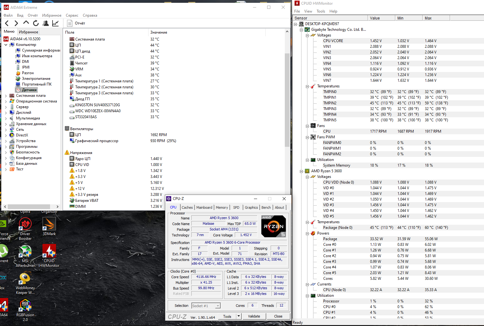The height and width of the screenshot is (326, 484).
Task: Collapse the Powers section in HWMonitor
Action: [x=307, y=233]
